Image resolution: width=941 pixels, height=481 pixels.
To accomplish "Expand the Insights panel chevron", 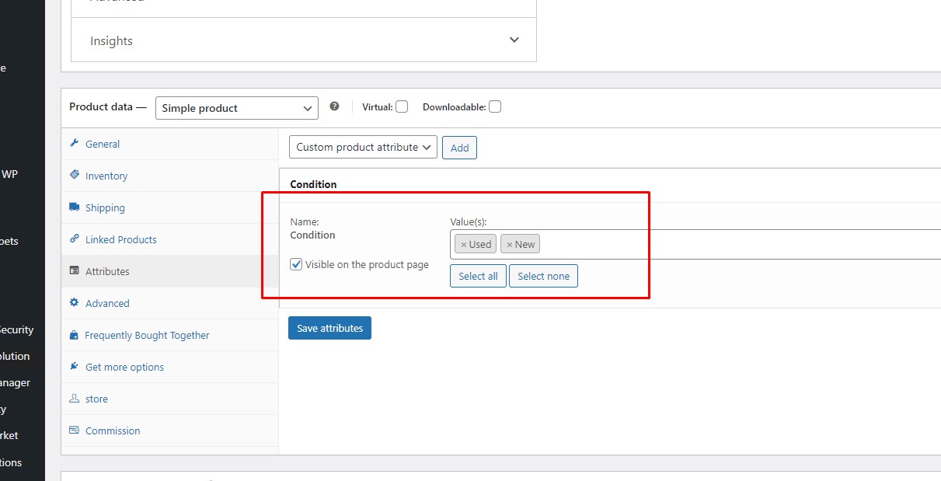I will [514, 40].
